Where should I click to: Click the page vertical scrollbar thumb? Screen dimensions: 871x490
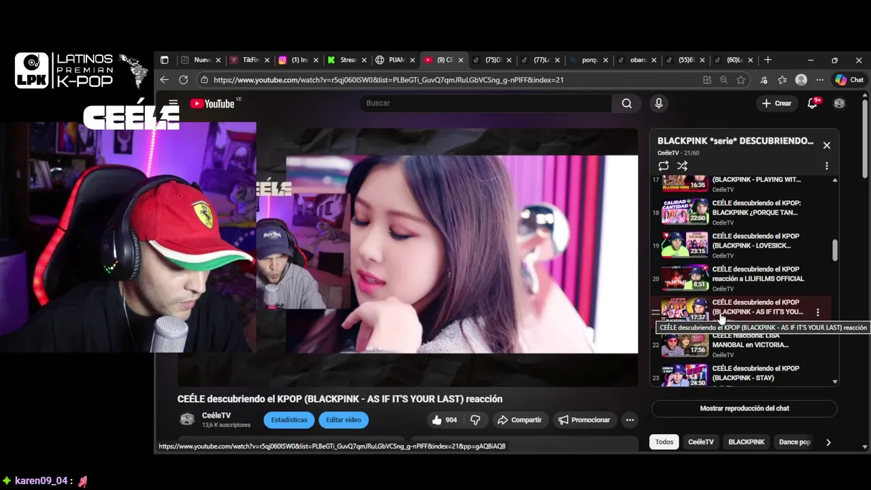coord(865,140)
